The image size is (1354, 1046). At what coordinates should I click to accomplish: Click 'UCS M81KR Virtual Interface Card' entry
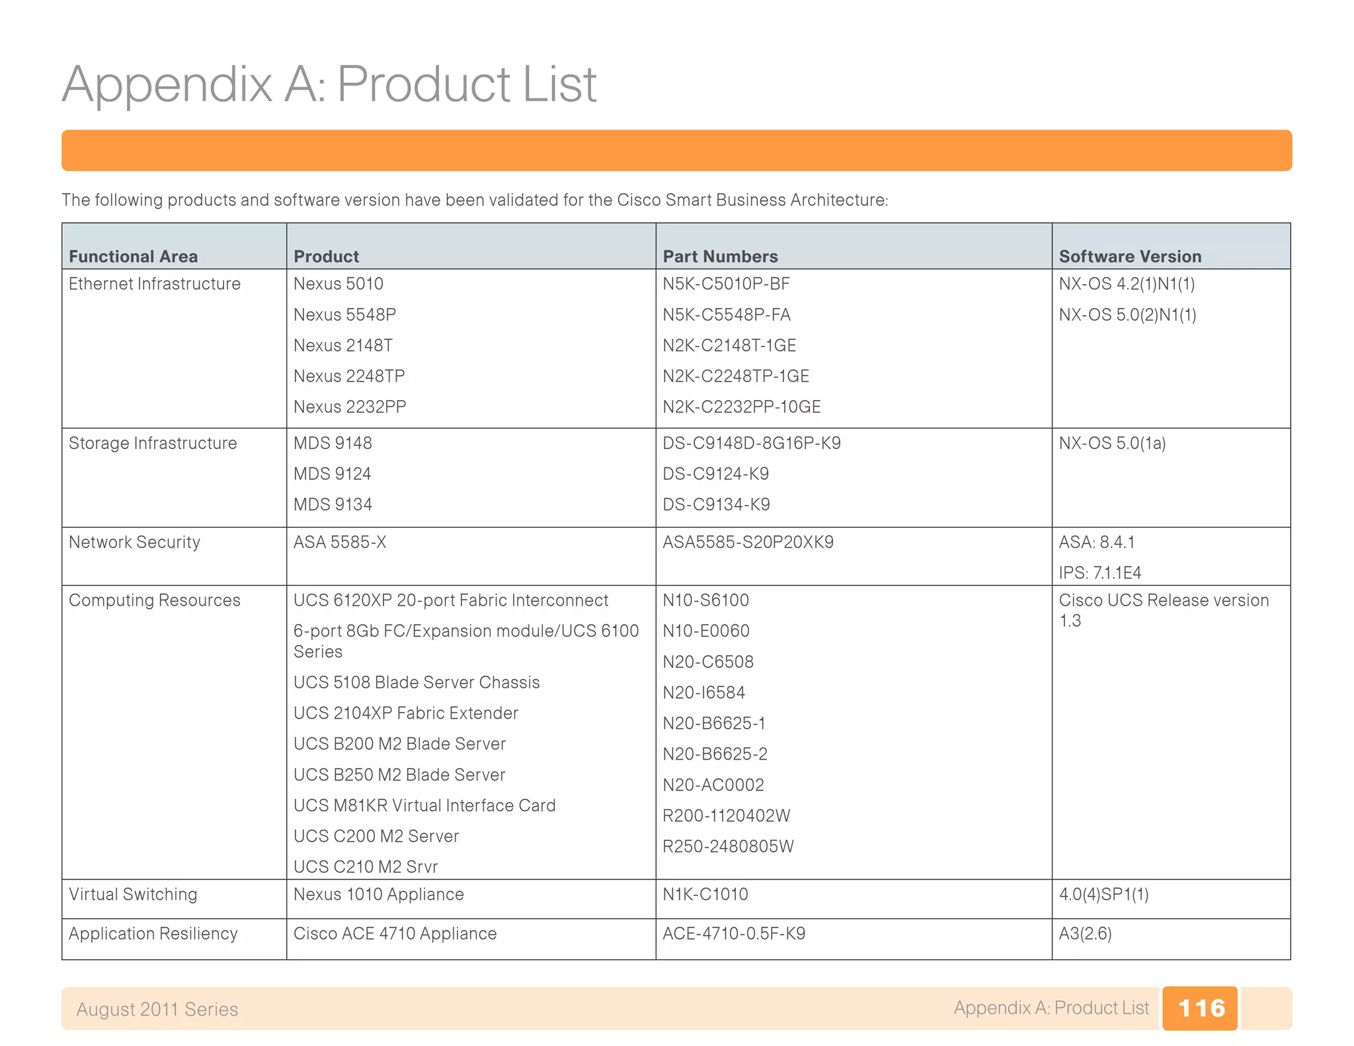424,805
